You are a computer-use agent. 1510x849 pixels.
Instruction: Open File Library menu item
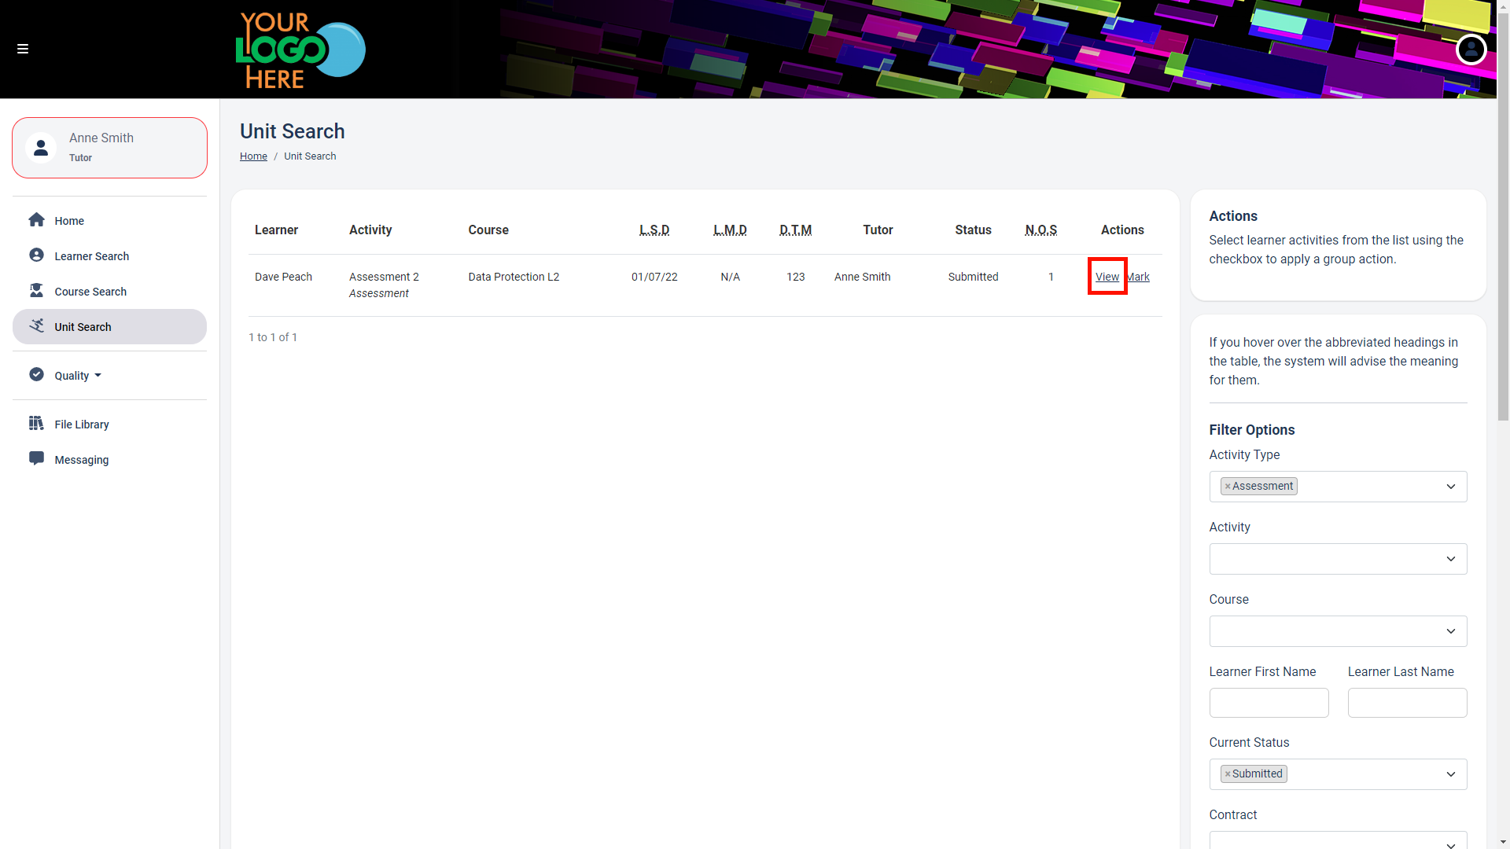[x=109, y=424]
